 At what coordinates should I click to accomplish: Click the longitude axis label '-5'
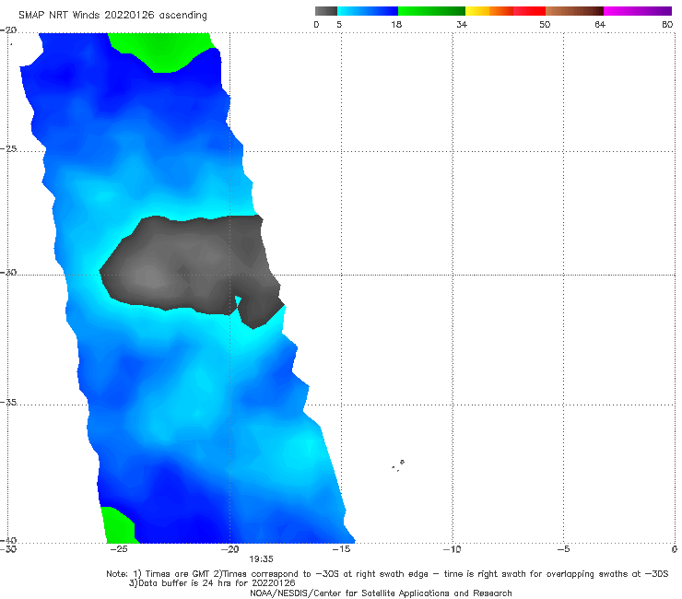[x=564, y=549]
